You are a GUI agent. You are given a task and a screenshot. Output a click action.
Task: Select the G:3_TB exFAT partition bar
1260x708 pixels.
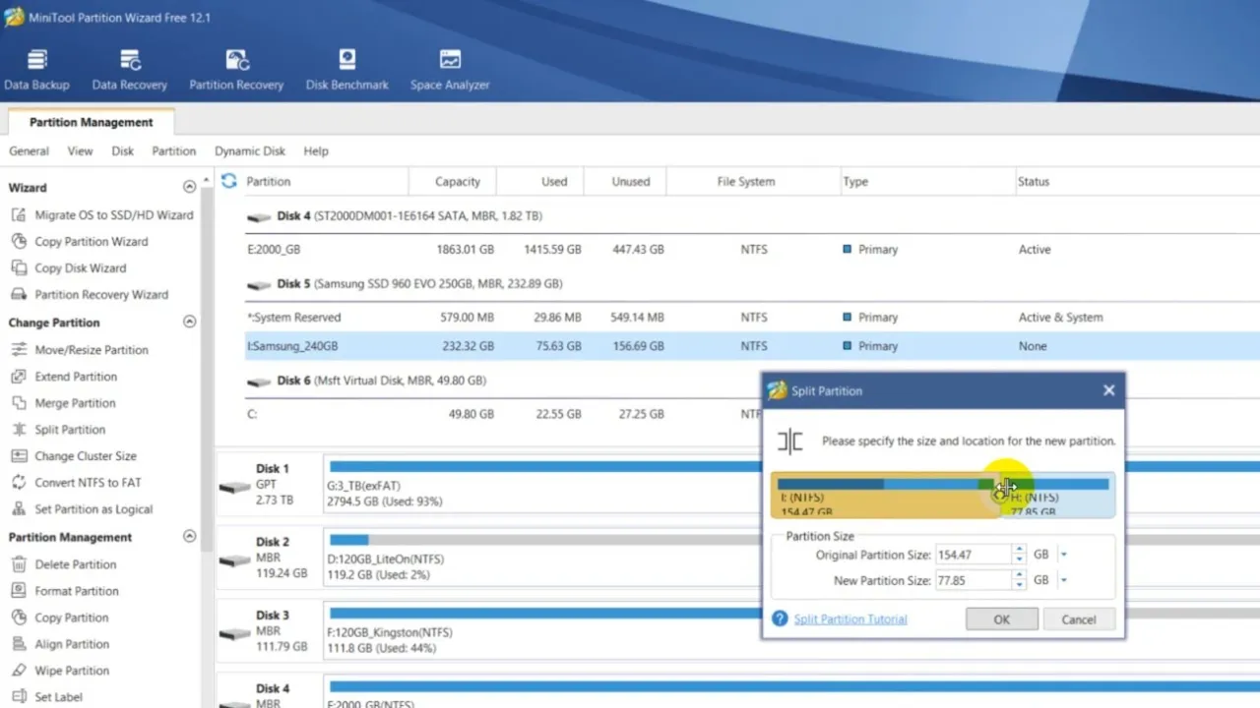coord(543,484)
